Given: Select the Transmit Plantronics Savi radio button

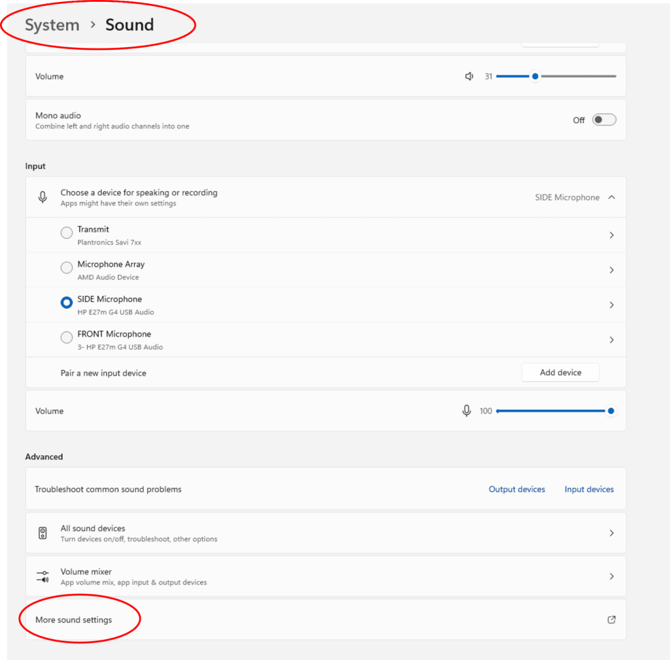Looking at the screenshot, I should [x=67, y=233].
